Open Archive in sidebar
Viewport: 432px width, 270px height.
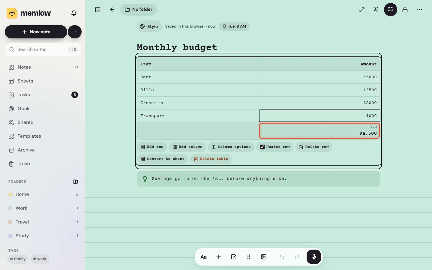43,150
